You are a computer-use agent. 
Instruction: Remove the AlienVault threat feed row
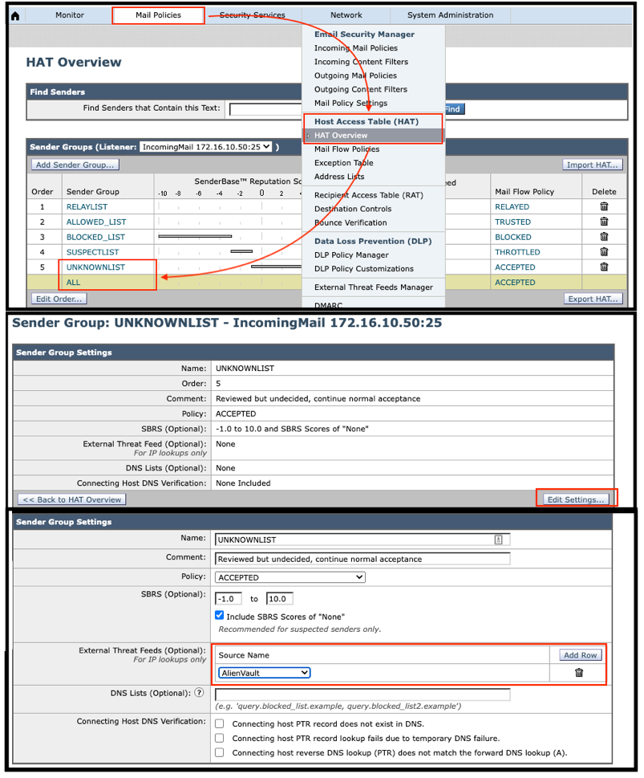tap(578, 673)
